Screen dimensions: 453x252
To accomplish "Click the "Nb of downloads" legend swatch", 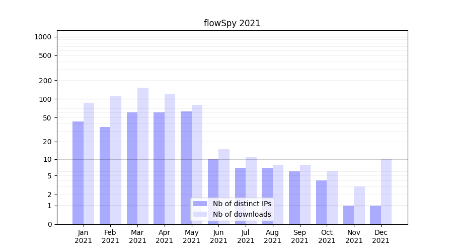I will [200, 214].
